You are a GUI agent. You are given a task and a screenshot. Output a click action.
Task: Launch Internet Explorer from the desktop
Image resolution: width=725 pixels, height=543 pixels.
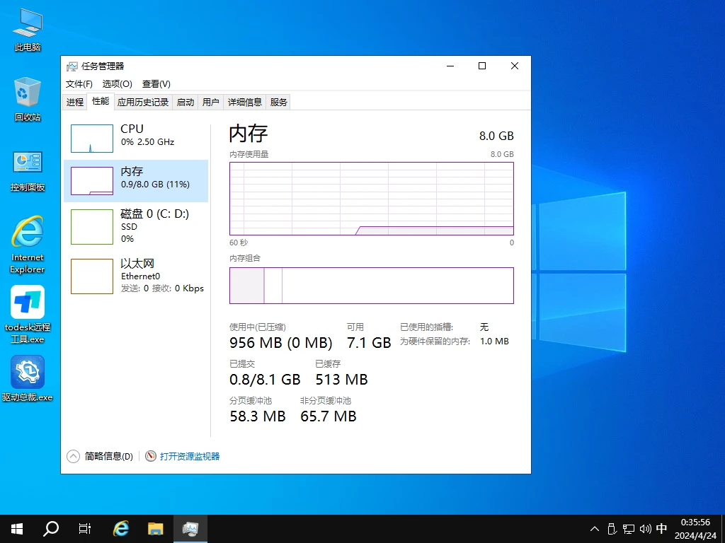coord(28,245)
